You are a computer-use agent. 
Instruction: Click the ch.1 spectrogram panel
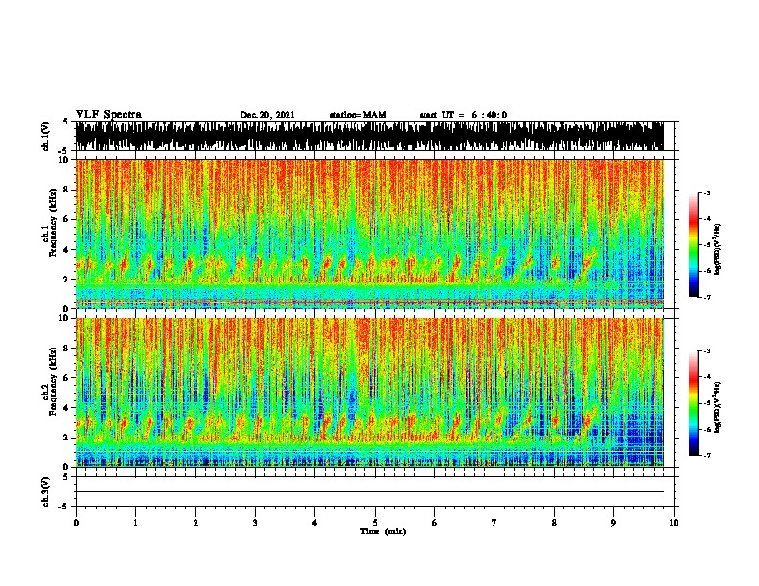pos(370,234)
